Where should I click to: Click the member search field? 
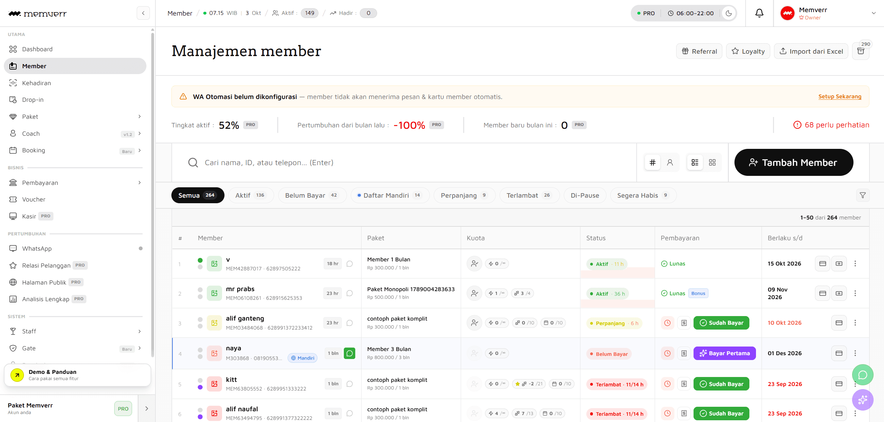[x=404, y=162]
